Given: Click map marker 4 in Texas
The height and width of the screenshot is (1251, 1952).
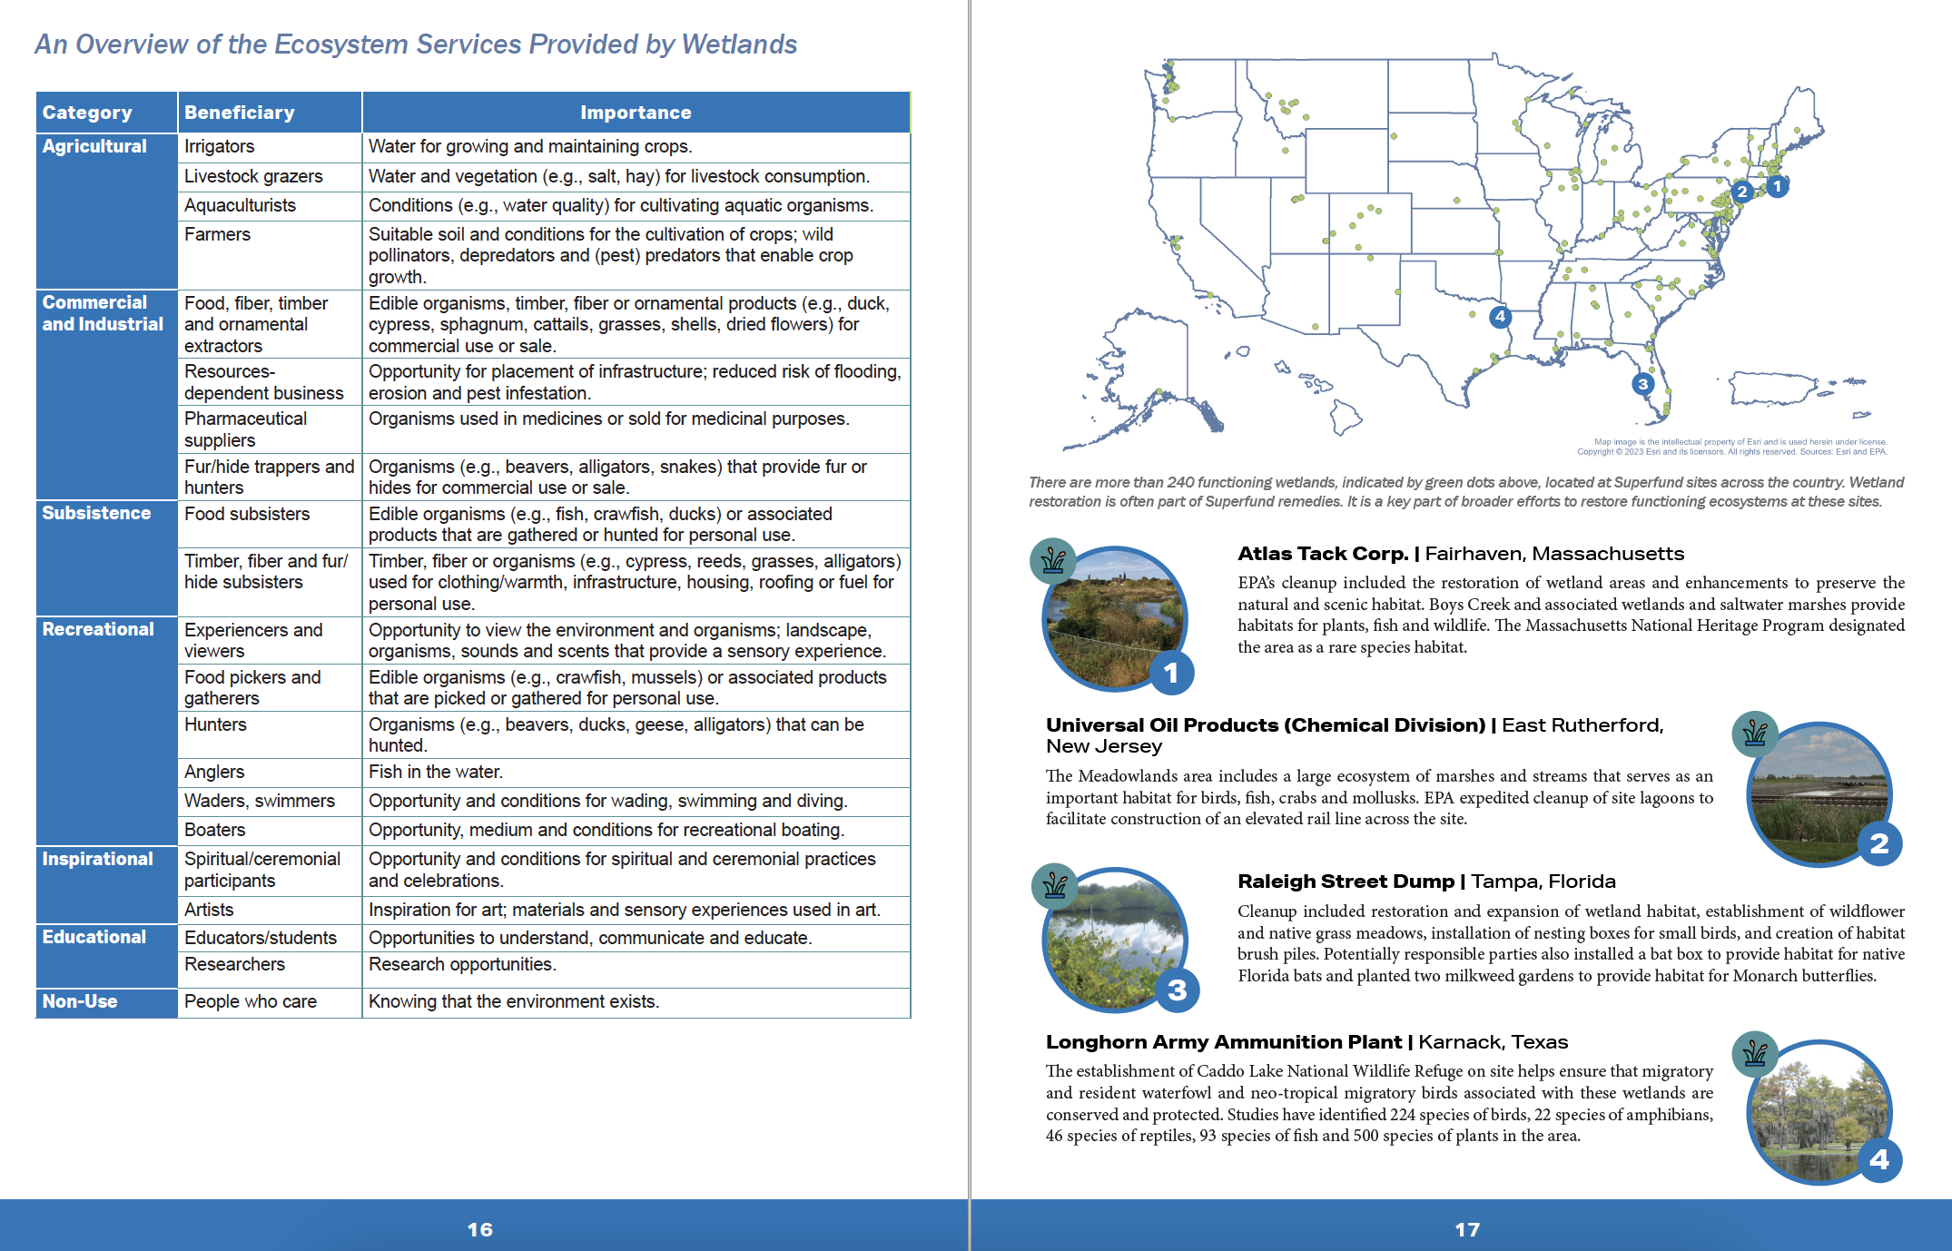Looking at the screenshot, I should [1500, 317].
